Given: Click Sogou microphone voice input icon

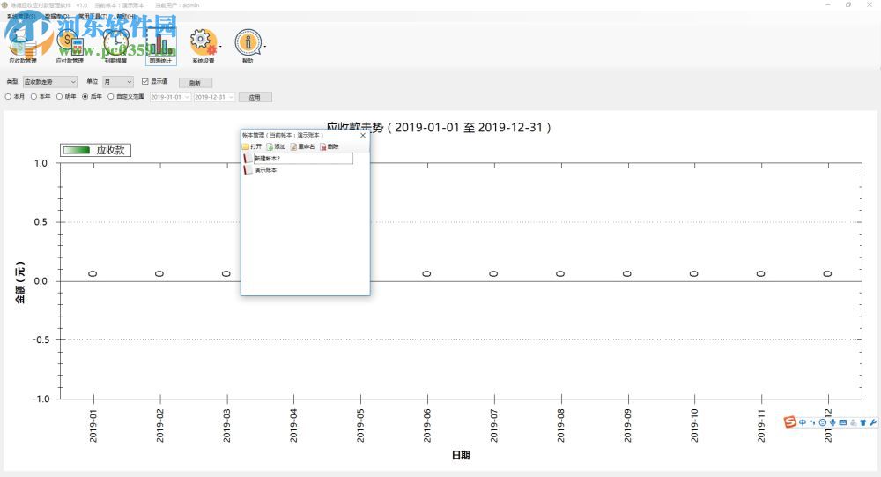Looking at the screenshot, I should (x=833, y=422).
